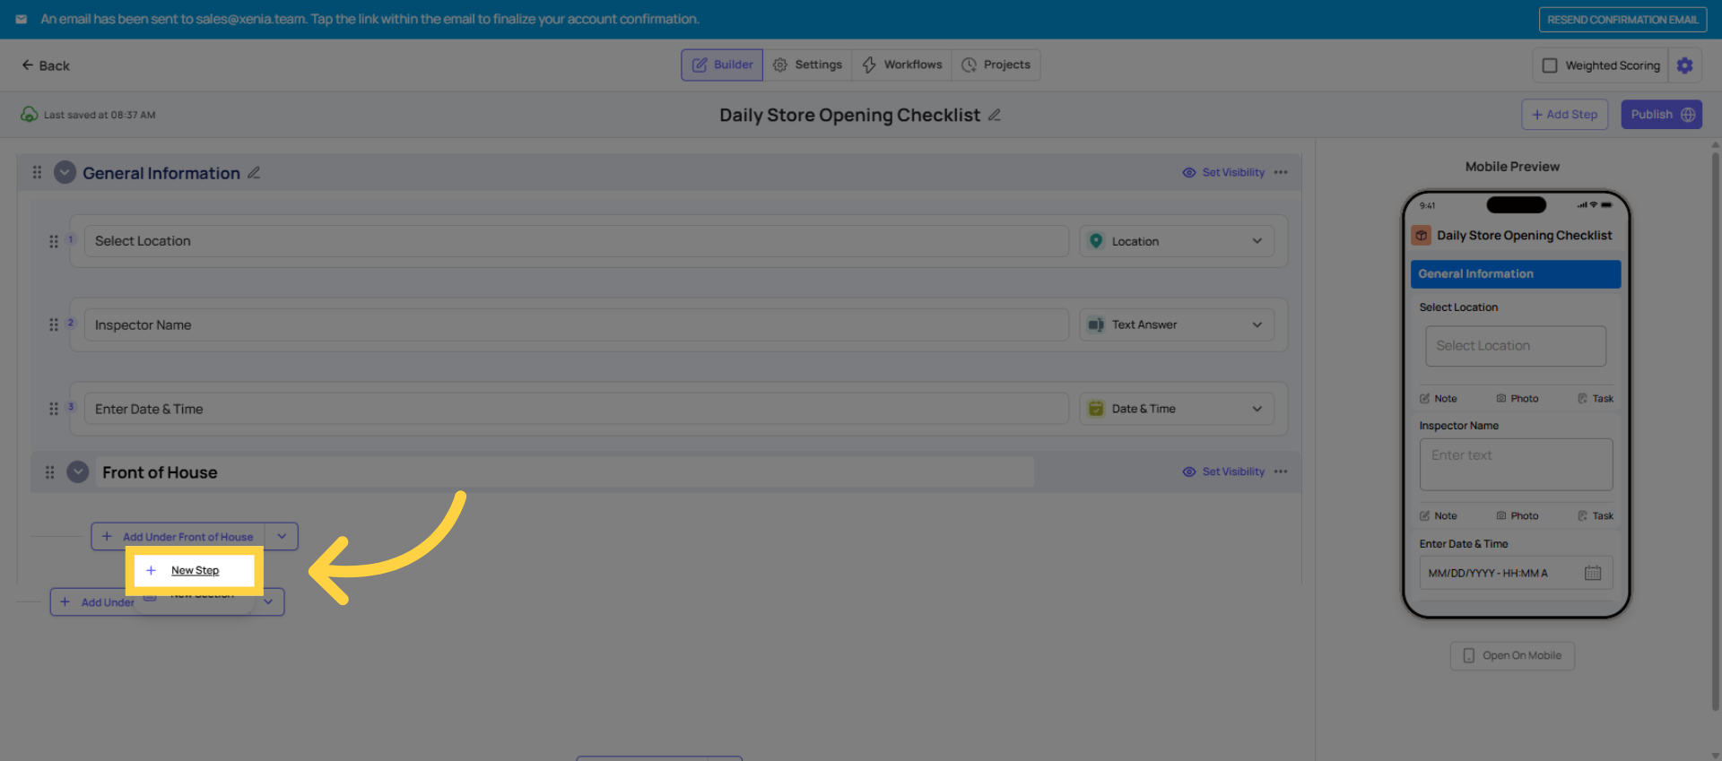Click the Add Step button
Screen dimensions: 1722x761
[x=1564, y=115]
